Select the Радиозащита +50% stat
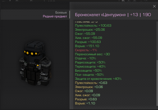Viewport: 158px width, 110px height. tap(90, 62)
